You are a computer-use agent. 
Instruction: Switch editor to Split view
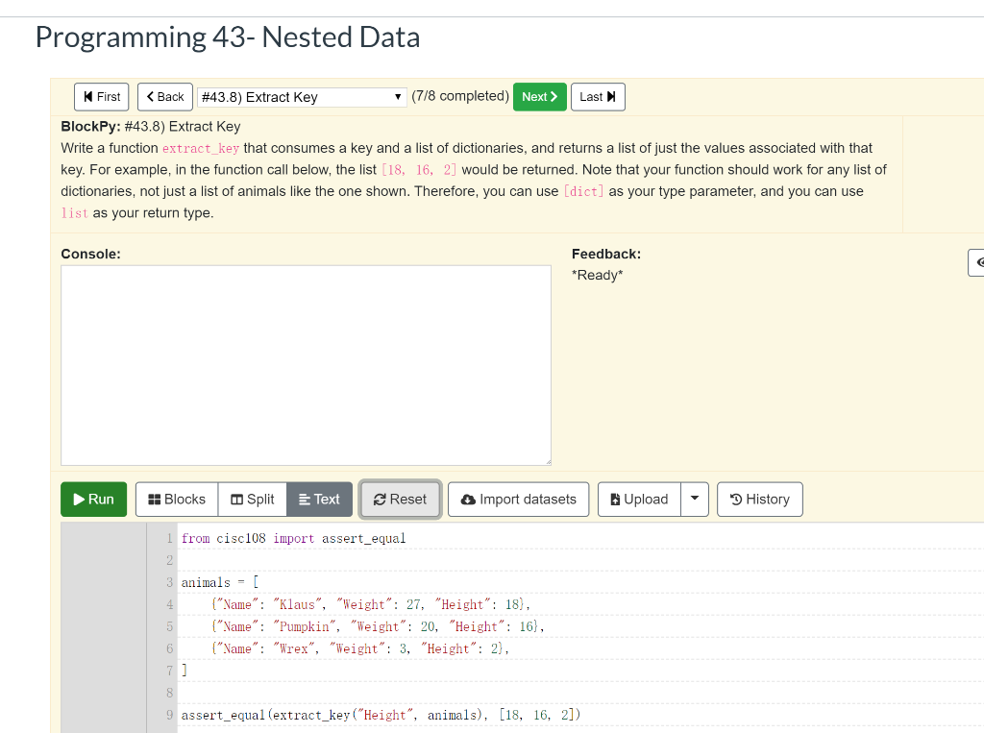tap(253, 499)
